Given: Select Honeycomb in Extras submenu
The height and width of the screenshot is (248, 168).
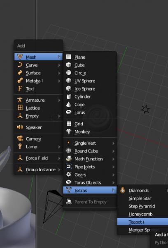Looking at the screenshot, I should pyautogui.click(x=140, y=214).
